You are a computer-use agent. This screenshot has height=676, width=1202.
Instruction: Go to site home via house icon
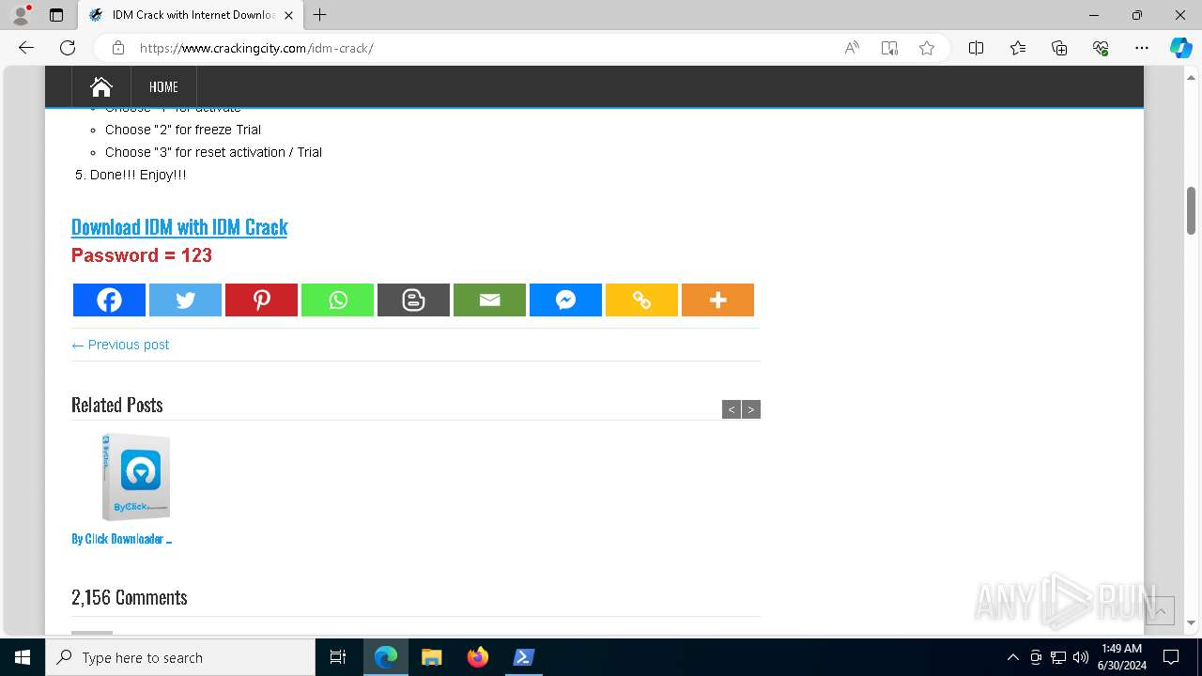pos(101,86)
